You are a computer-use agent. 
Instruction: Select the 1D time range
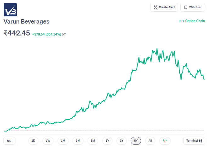pos(33,141)
